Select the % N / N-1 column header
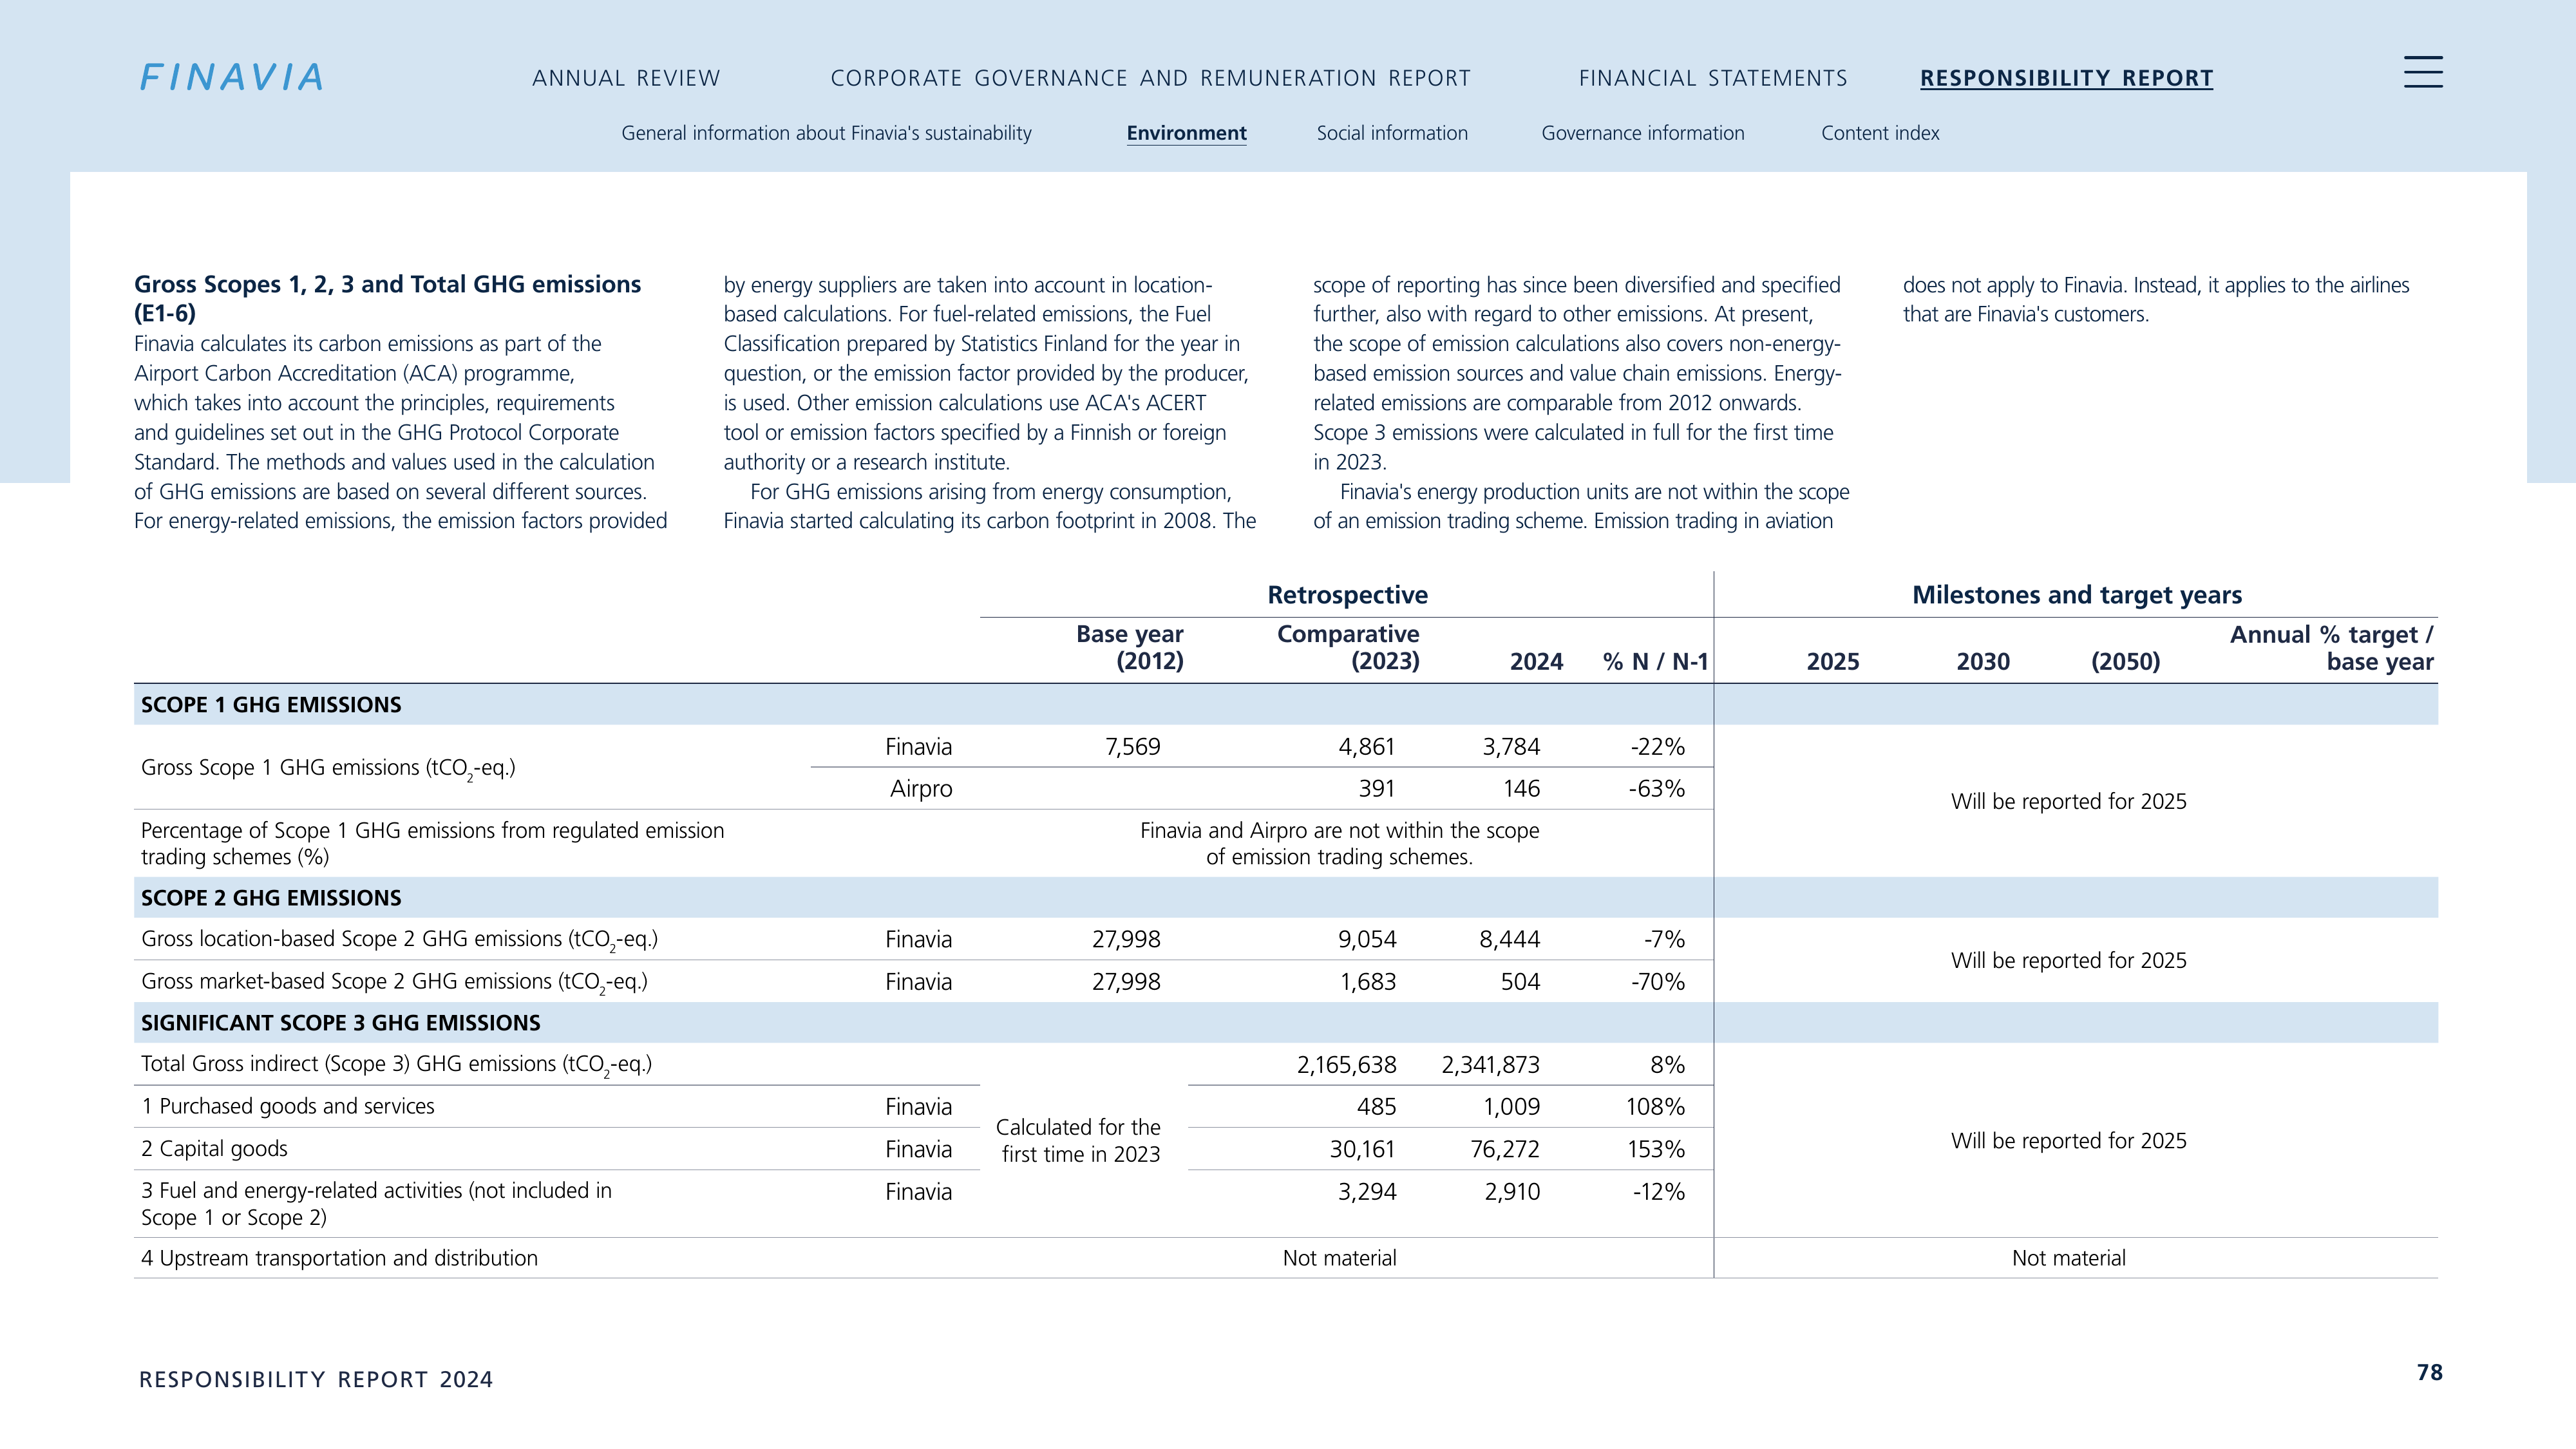 click(x=1655, y=661)
